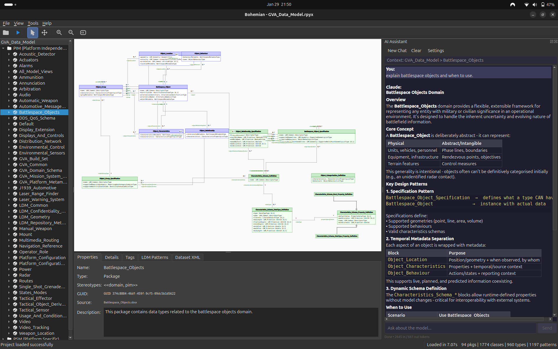Close the AI Assistant panel
558x349 pixels.
pyautogui.click(x=556, y=42)
